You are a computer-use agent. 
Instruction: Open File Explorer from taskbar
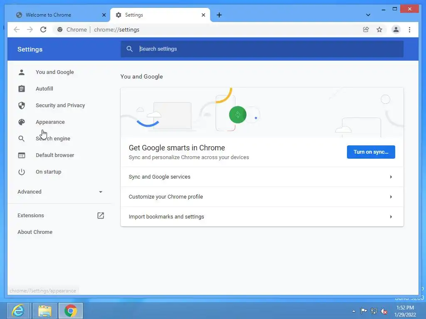(x=45, y=311)
